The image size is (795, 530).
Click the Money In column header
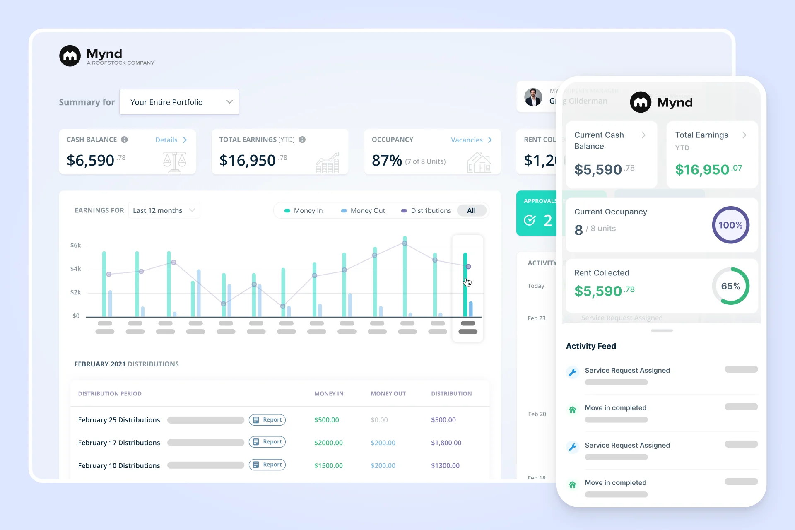[329, 394]
